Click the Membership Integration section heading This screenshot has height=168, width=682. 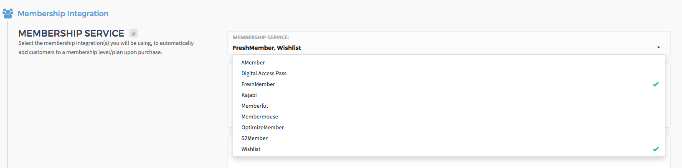[63, 13]
